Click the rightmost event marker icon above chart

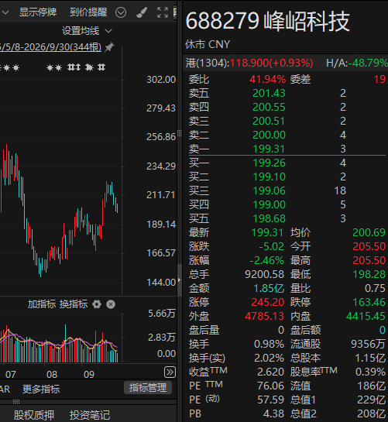point(101,67)
